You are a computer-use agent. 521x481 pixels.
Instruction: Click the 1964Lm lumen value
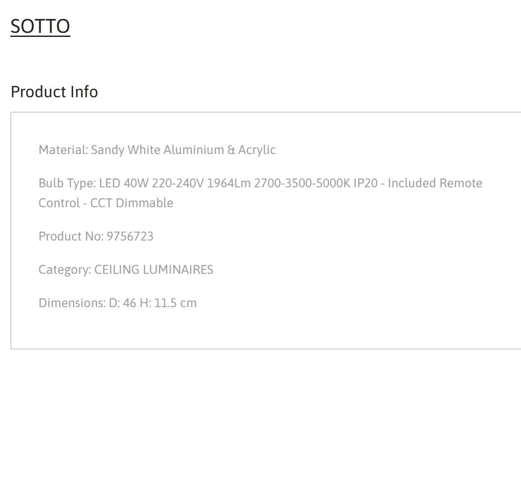(229, 183)
